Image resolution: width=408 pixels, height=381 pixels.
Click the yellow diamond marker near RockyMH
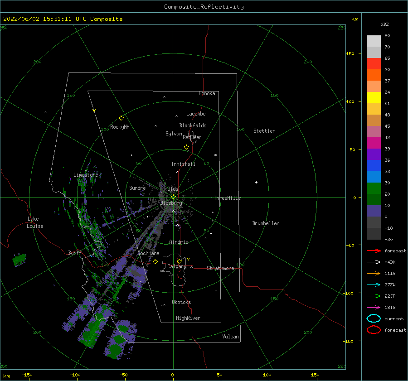pyautogui.click(x=121, y=118)
